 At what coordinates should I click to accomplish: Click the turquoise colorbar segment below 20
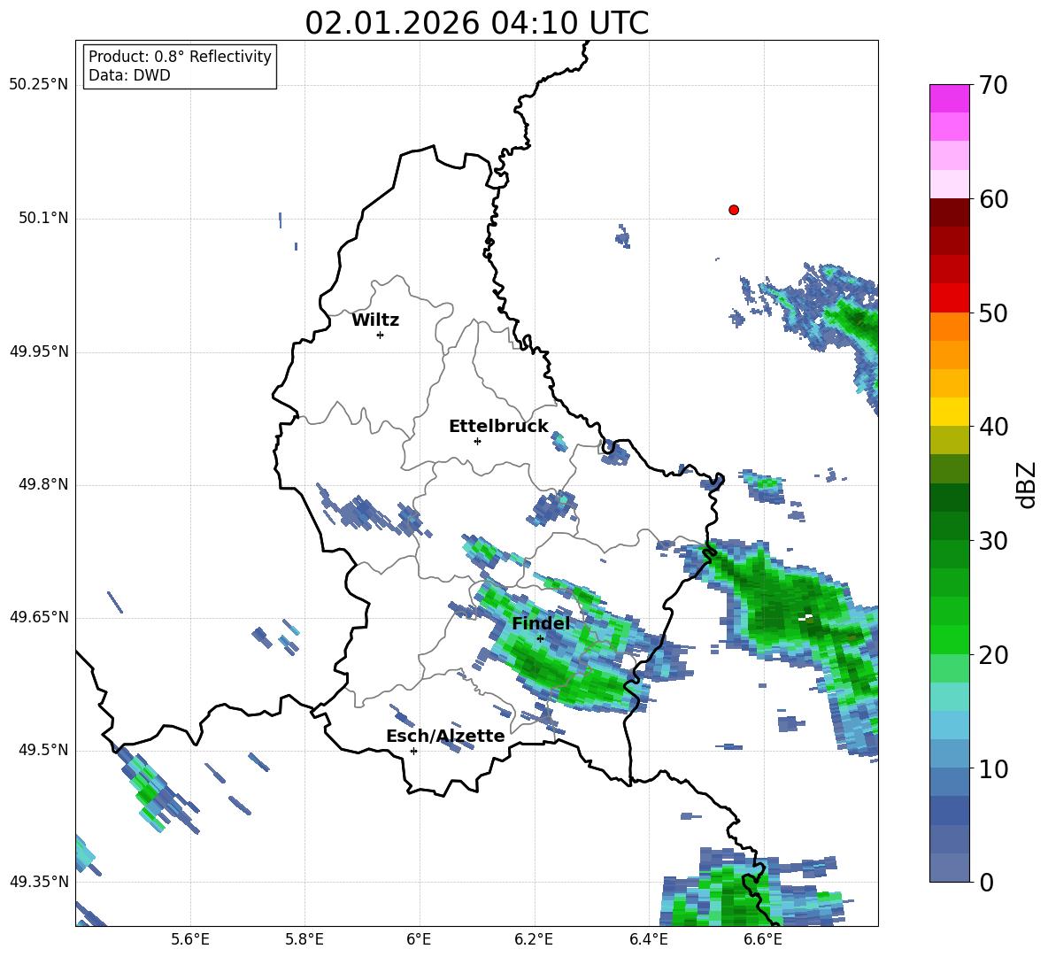[949, 697]
